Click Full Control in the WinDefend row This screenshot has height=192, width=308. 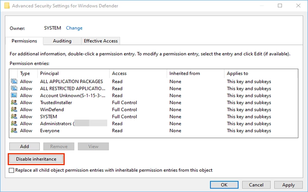[x=124, y=109]
